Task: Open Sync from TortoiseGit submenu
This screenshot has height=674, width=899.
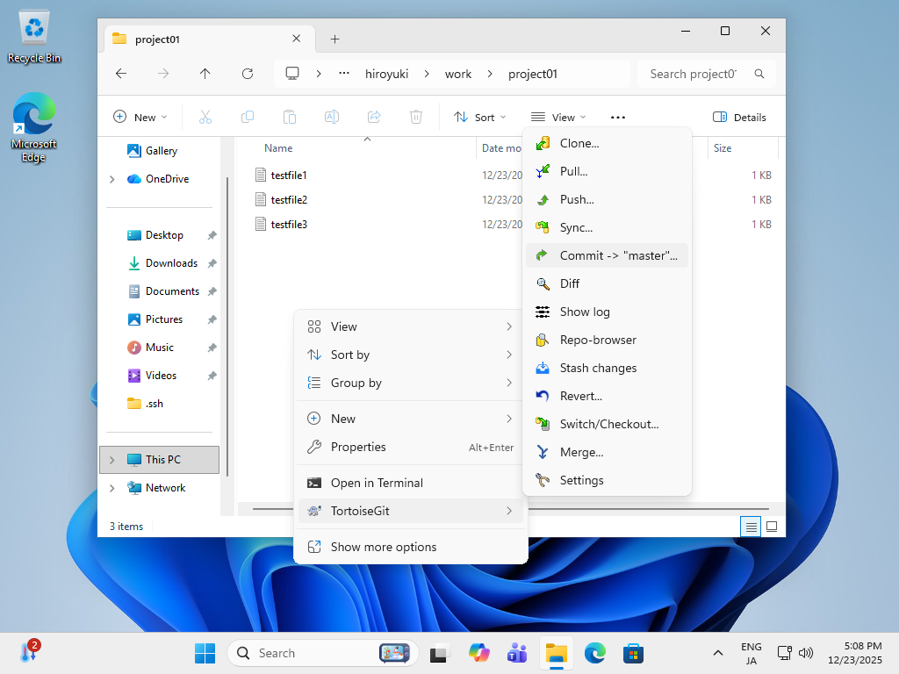Action: [x=576, y=227]
